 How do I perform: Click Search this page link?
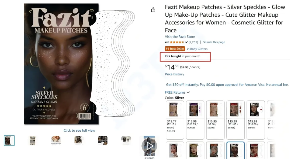coord(214,42)
